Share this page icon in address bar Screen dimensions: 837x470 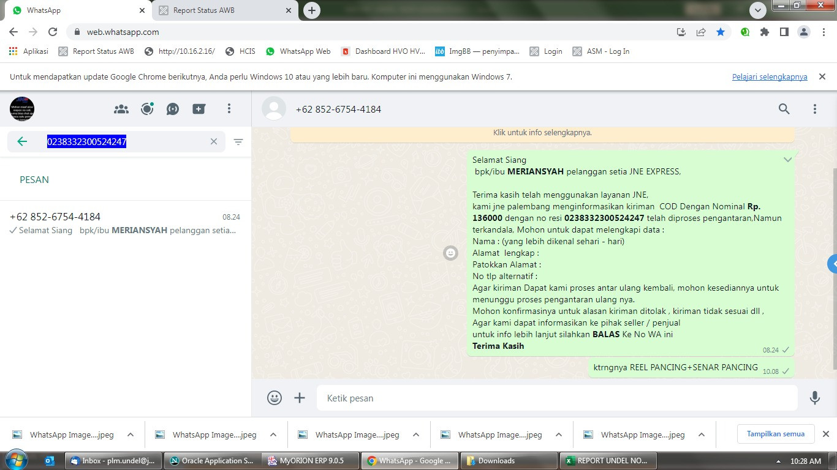tap(701, 32)
